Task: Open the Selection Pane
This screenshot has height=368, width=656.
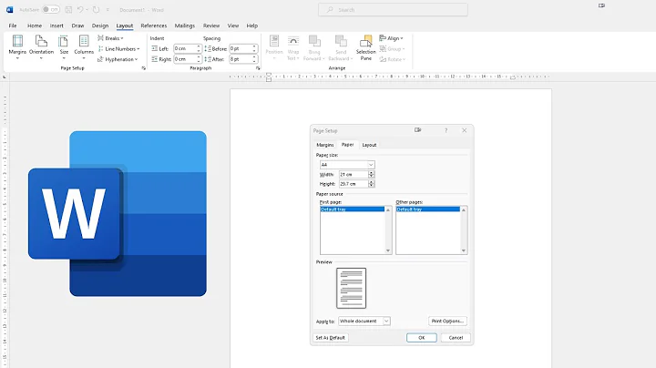Action: point(365,47)
